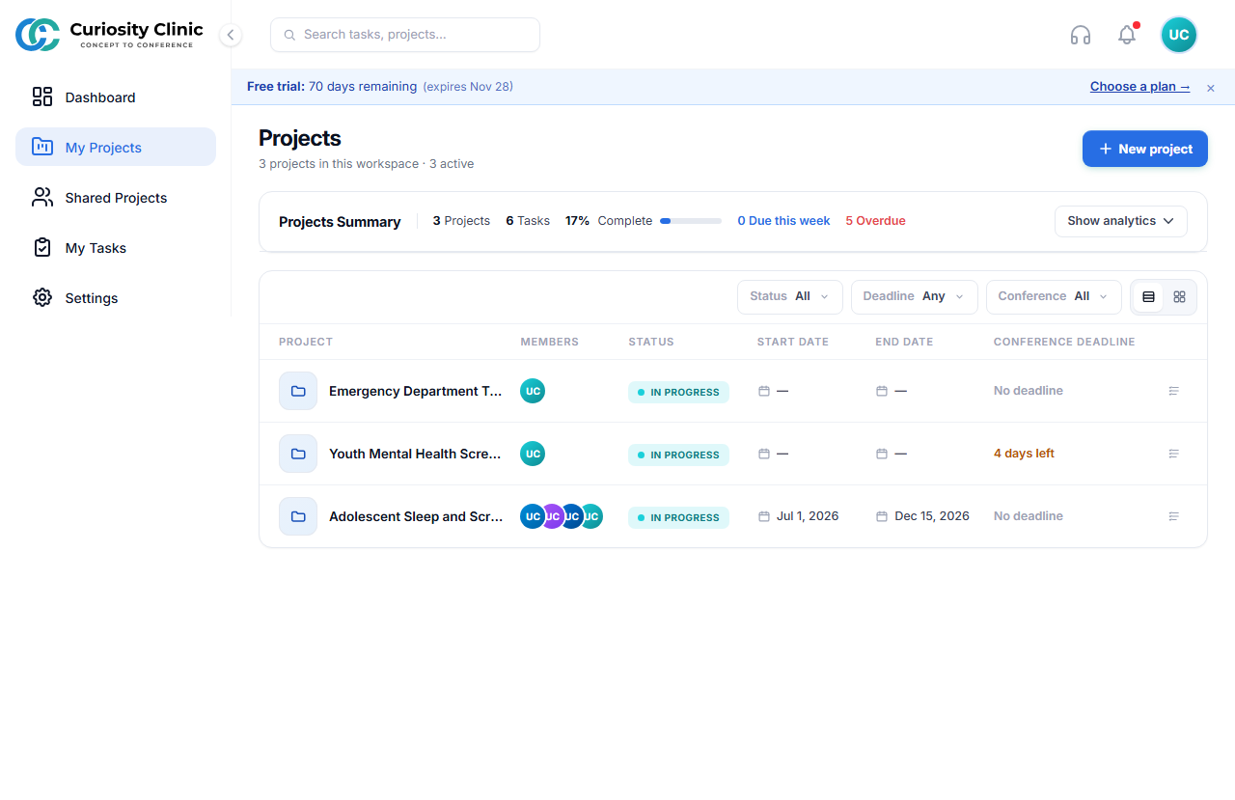The width and height of the screenshot is (1235, 800).
Task: Click the Emergency Department project folder icon
Action: coord(298,391)
